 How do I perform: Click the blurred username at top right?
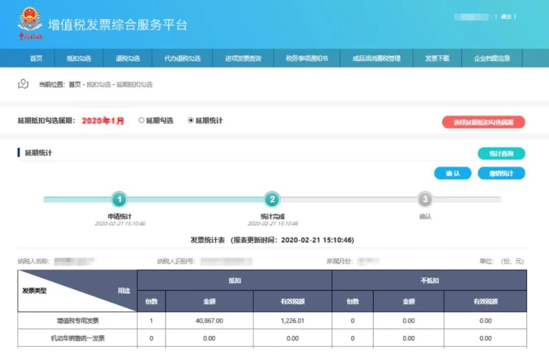point(471,17)
